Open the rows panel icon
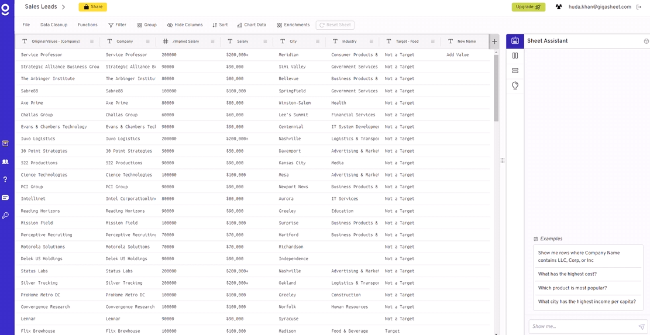Image resolution: width=650 pixels, height=335 pixels. [x=515, y=70]
